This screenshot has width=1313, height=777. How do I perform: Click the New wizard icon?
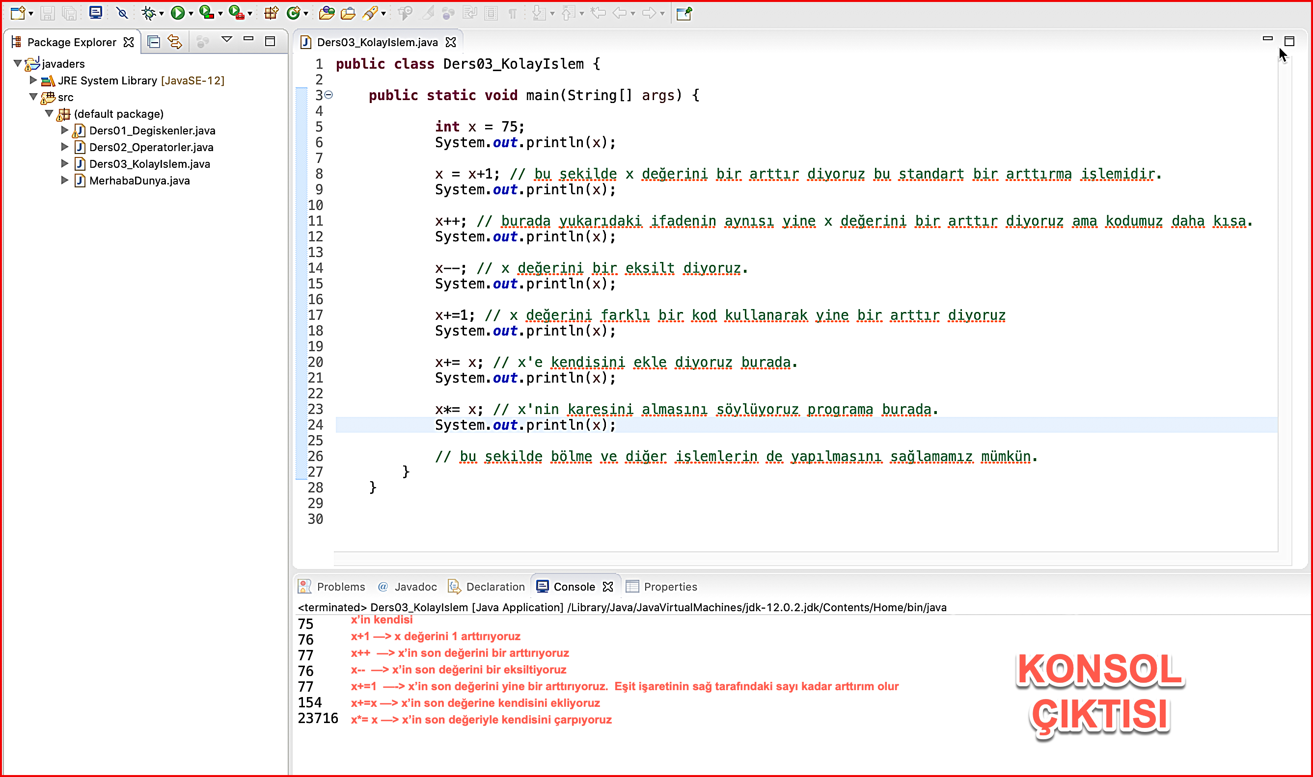click(x=17, y=13)
